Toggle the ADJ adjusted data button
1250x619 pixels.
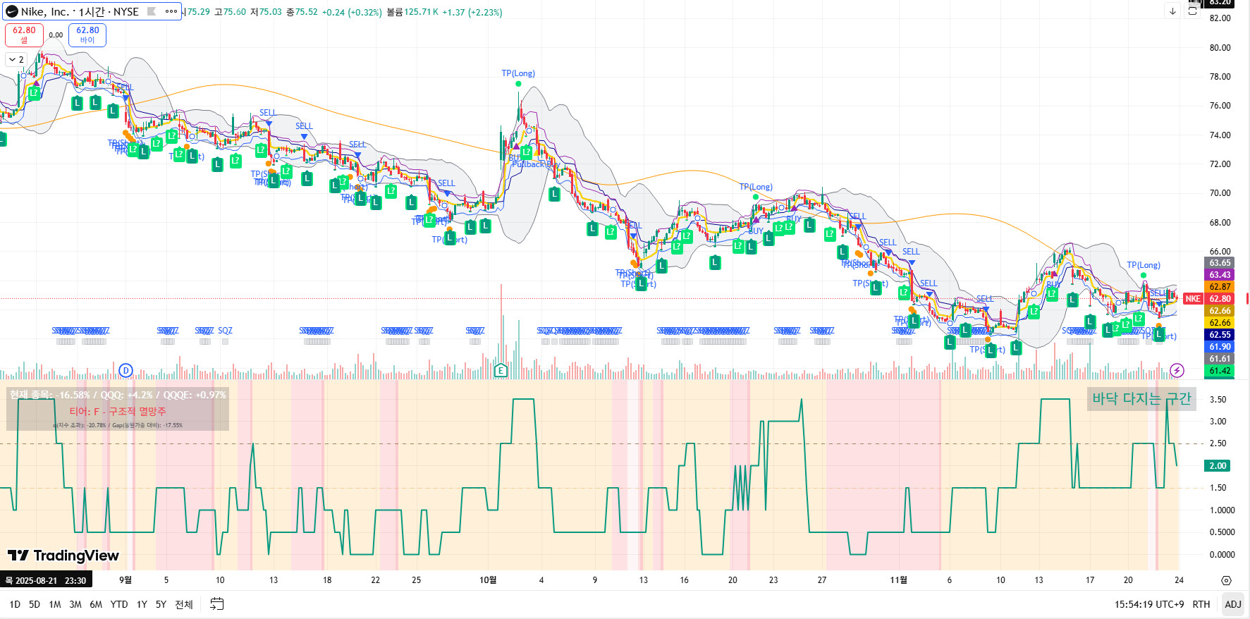tap(1232, 604)
